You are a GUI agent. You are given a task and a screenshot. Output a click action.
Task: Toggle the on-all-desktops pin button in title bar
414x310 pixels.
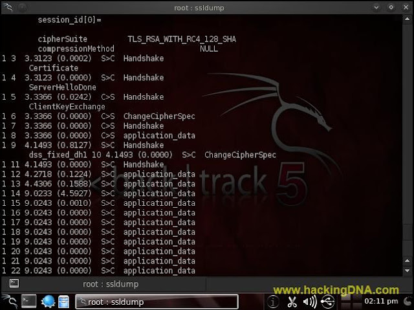pyautogui.click(x=23, y=8)
